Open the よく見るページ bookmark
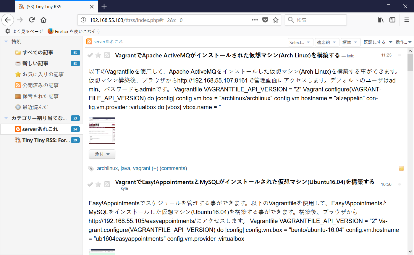The height and width of the screenshot is (255, 414). [24, 31]
